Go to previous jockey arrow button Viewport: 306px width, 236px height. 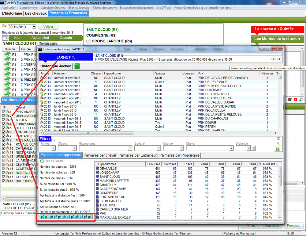(x=273, y=59)
